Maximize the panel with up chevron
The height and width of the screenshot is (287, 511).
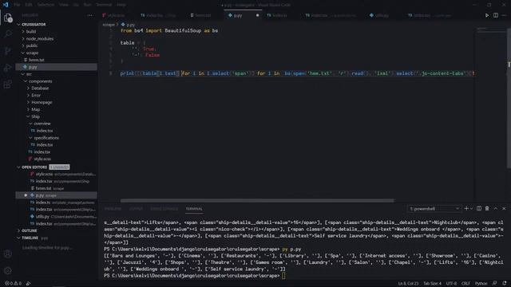tap(496, 209)
